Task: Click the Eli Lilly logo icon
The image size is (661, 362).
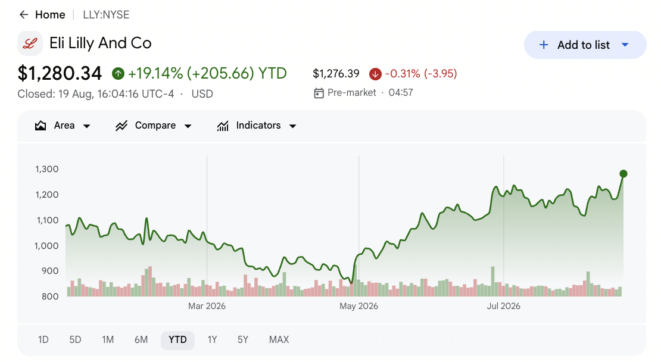Action: point(30,43)
